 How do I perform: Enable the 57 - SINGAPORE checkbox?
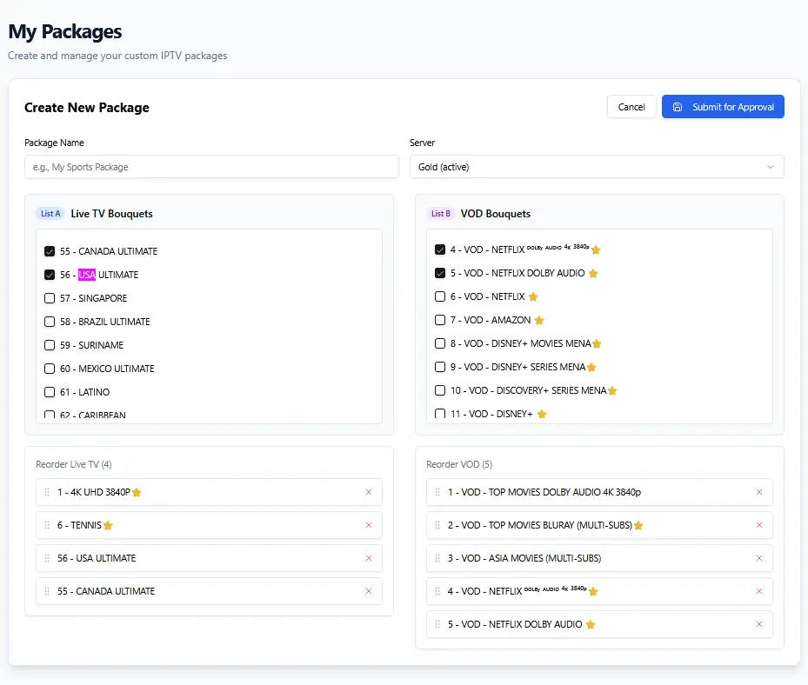coord(50,298)
